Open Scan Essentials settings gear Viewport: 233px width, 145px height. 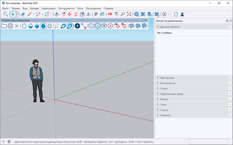click(10, 26)
